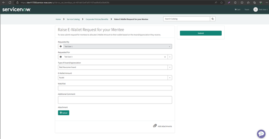Click the Additional Comment text area
The height and width of the screenshot is (139, 269).
click(115, 100)
